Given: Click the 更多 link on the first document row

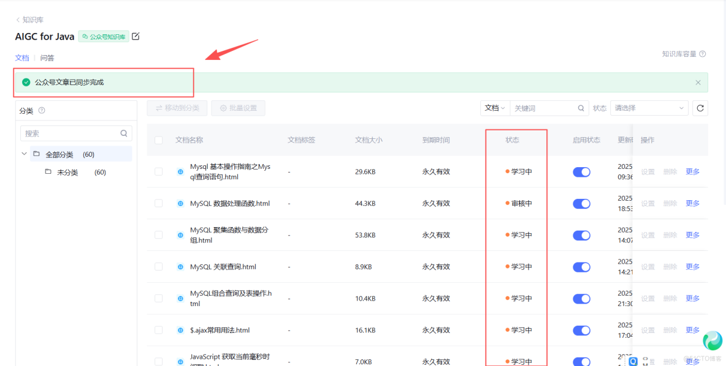Looking at the screenshot, I should 692,171.
